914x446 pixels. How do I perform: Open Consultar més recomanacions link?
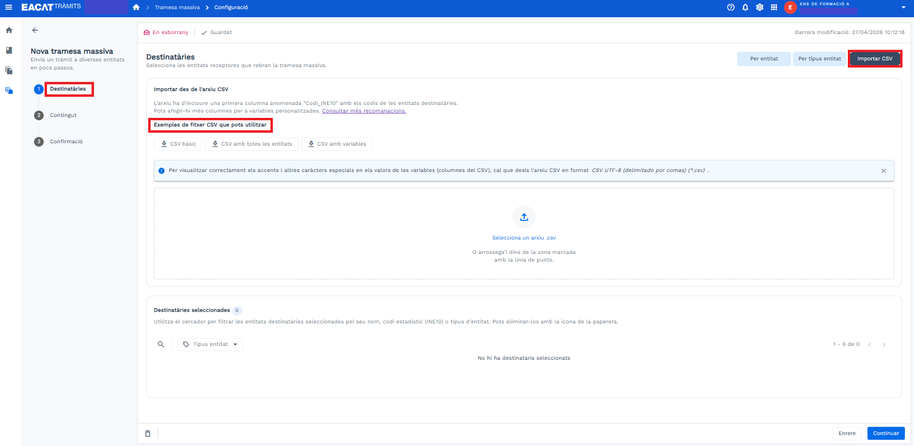(363, 111)
